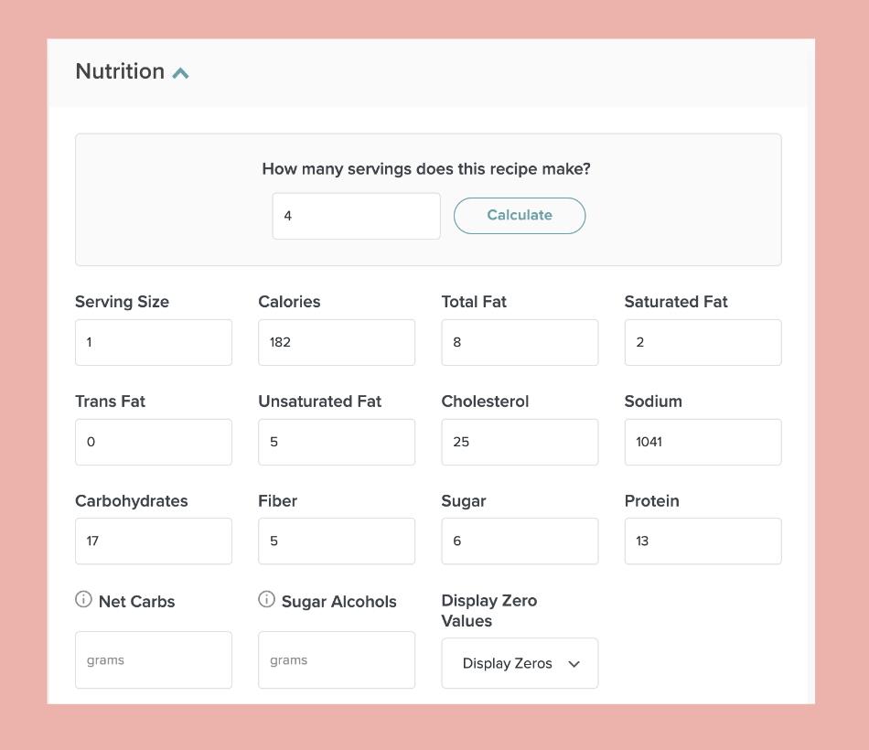The image size is (869, 750).
Task: Select the Serving Size field
Action: pos(154,342)
